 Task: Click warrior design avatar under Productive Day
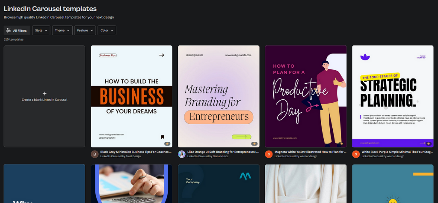[269, 154]
